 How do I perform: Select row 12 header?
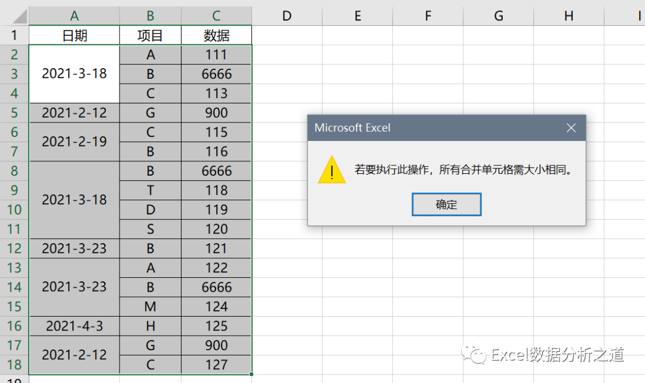coord(14,249)
